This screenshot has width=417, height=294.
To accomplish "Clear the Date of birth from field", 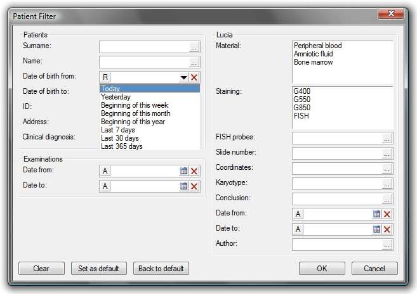I will coord(194,77).
